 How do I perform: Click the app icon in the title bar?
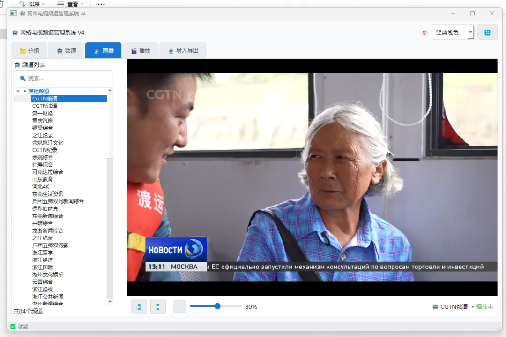click(x=14, y=13)
